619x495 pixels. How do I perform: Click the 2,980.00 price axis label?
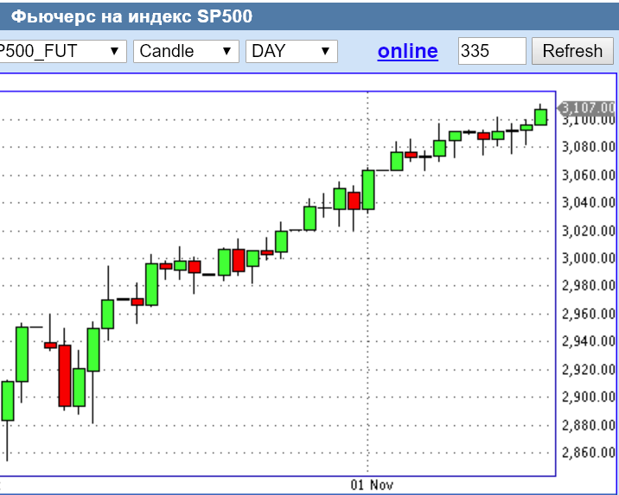[589, 286]
